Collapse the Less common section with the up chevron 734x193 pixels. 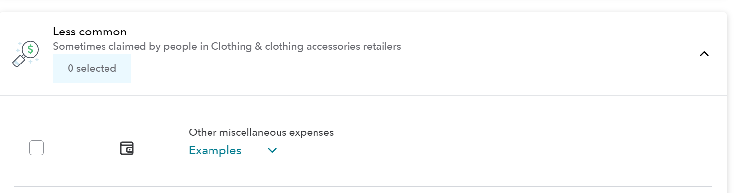pos(704,54)
